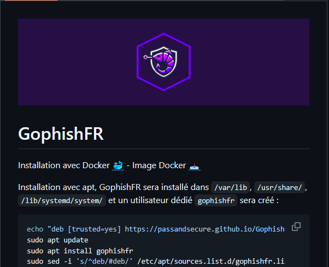The image size is (329, 267).
Task: Click the /usr/share/ inline code
Action: tap(279, 187)
